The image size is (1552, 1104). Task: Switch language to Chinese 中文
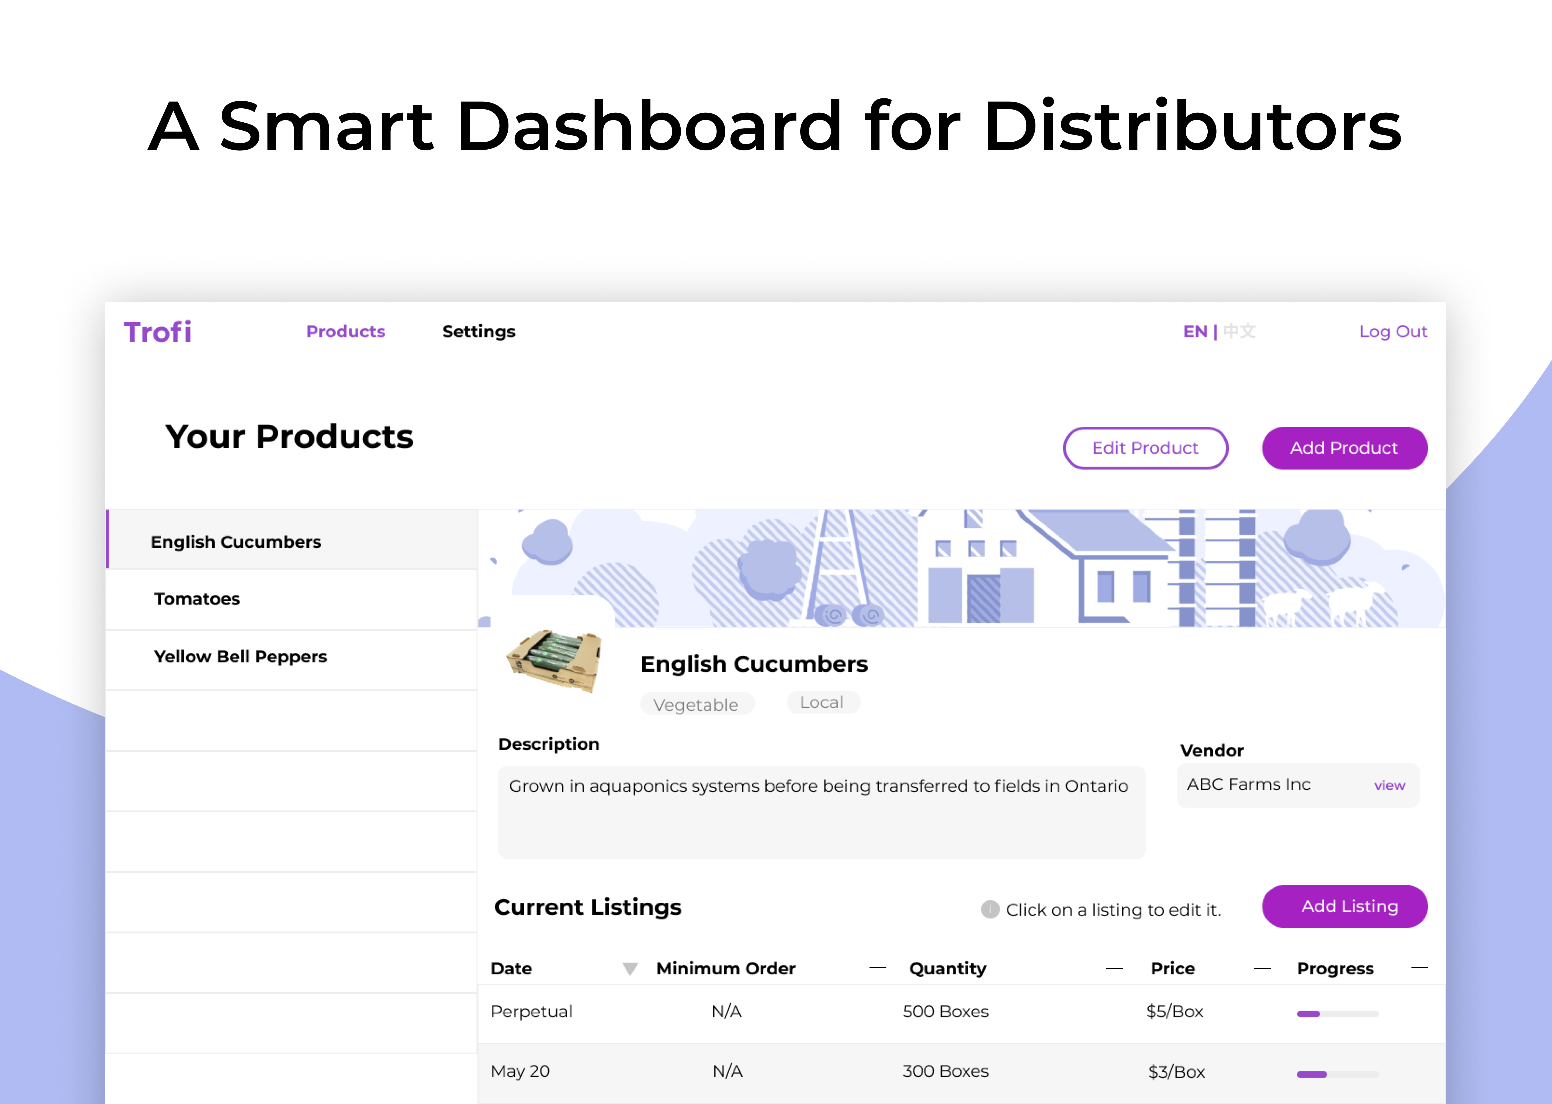(1239, 332)
